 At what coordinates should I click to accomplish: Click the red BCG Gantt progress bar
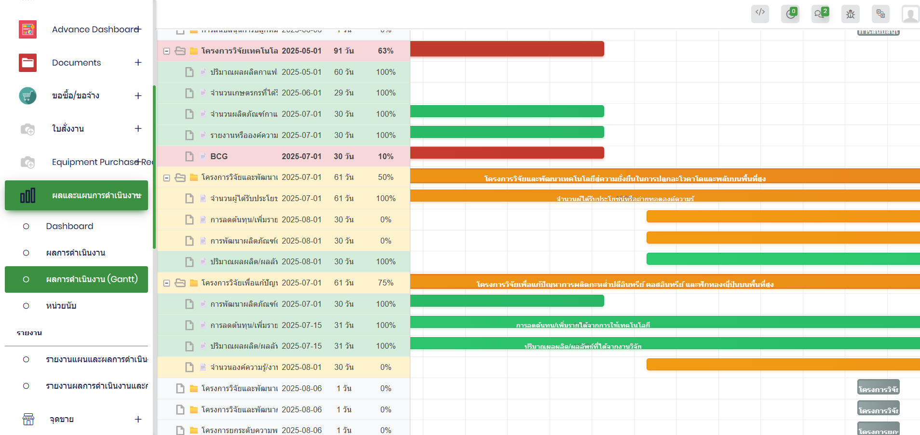click(507, 153)
